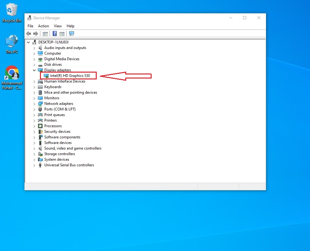310x251 pixels.
Task: Scan for hardware changes via the toolbar icon
Action: (x=72, y=34)
